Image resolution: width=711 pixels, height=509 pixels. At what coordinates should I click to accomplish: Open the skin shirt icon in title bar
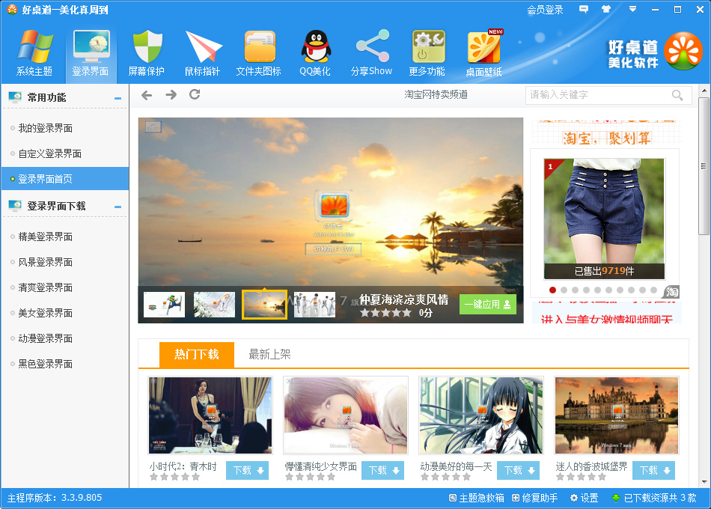606,9
